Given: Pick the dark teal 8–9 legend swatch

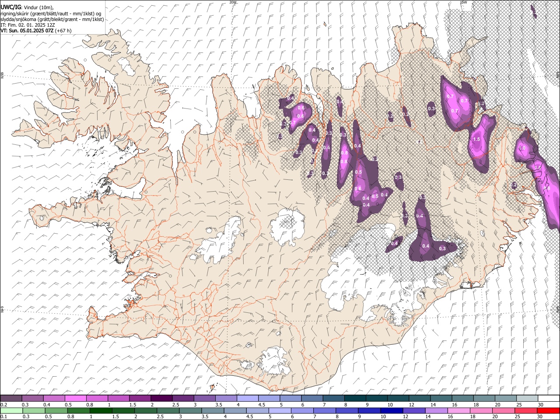Looking at the screenshot, I should coord(354,399).
